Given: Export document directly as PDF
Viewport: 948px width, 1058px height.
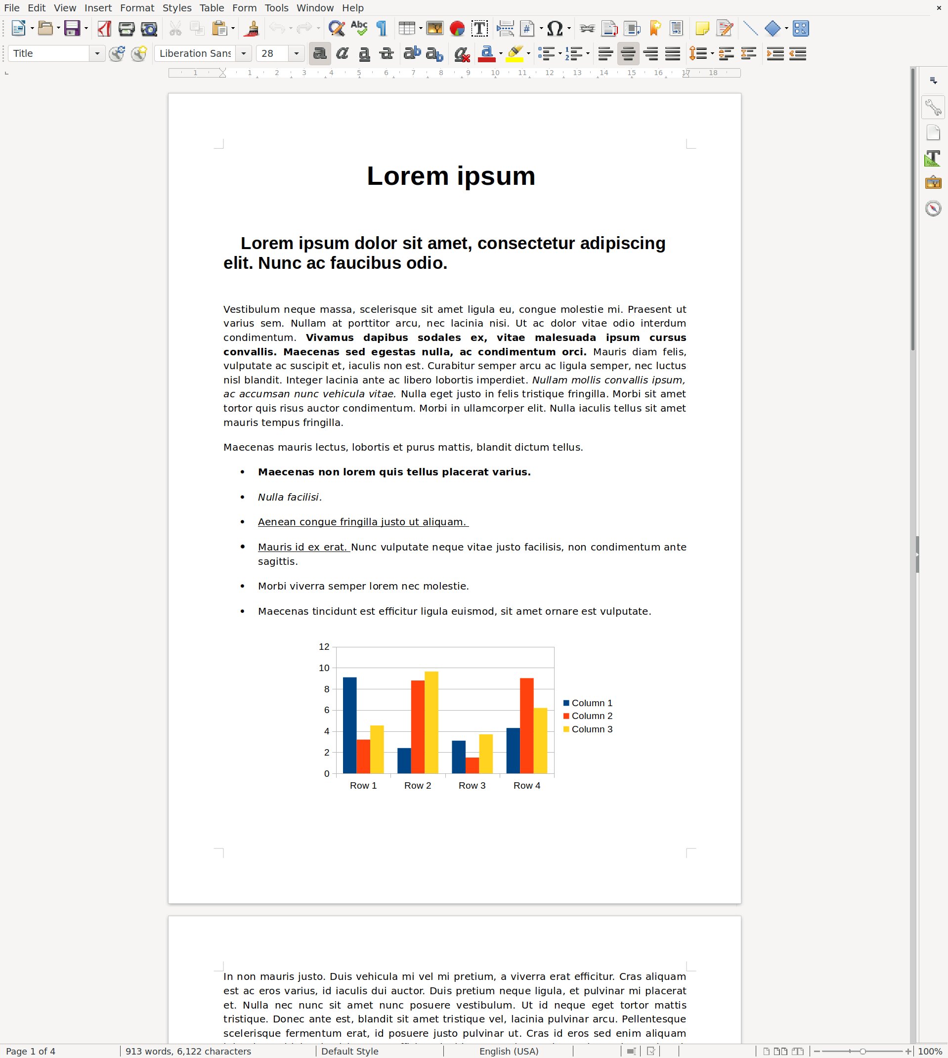Looking at the screenshot, I should (104, 29).
